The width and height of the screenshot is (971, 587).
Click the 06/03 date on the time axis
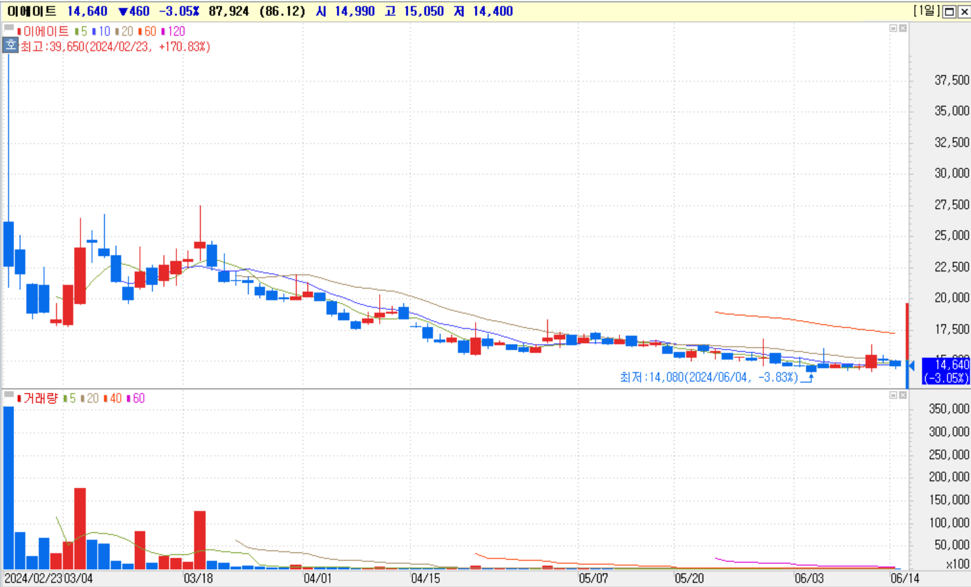pyautogui.click(x=809, y=579)
